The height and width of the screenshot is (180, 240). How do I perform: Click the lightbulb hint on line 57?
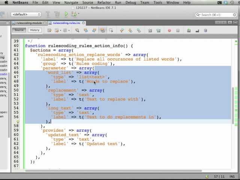coord(18,121)
